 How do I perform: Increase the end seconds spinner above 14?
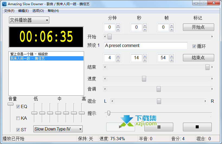(145, 56)
